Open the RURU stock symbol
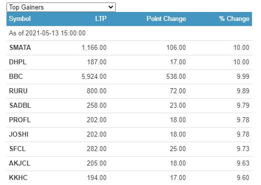Viewport: 261px width, 185px height. pos(18,91)
